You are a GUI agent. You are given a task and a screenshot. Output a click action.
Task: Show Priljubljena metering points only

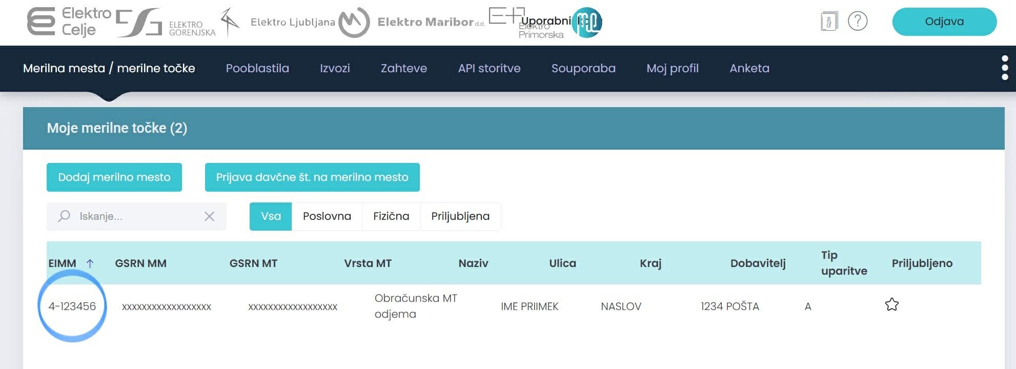click(x=460, y=216)
